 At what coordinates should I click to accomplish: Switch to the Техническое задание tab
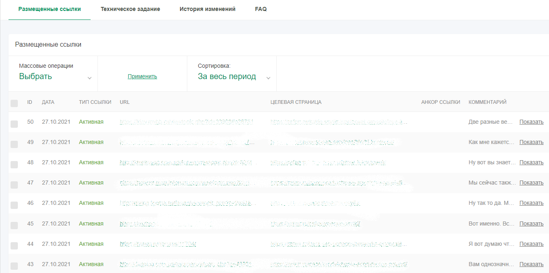[130, 9]
